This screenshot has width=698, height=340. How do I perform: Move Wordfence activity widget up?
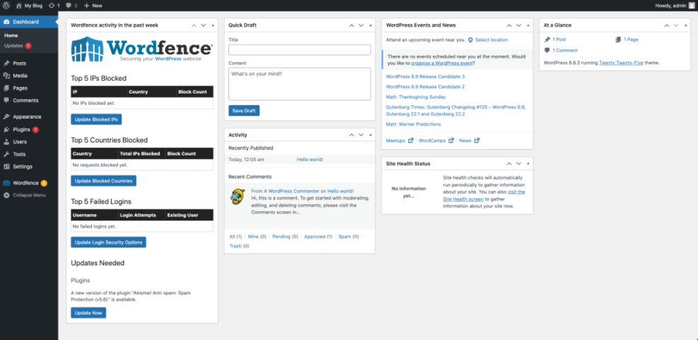[x=194, y=25]
